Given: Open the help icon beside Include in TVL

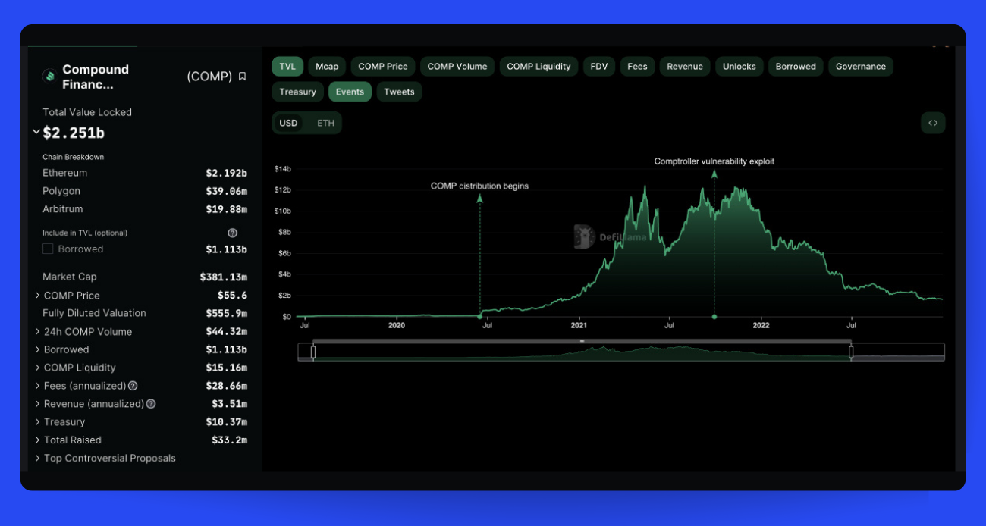Looking at the screenshot, I should (x=233, y=233).
